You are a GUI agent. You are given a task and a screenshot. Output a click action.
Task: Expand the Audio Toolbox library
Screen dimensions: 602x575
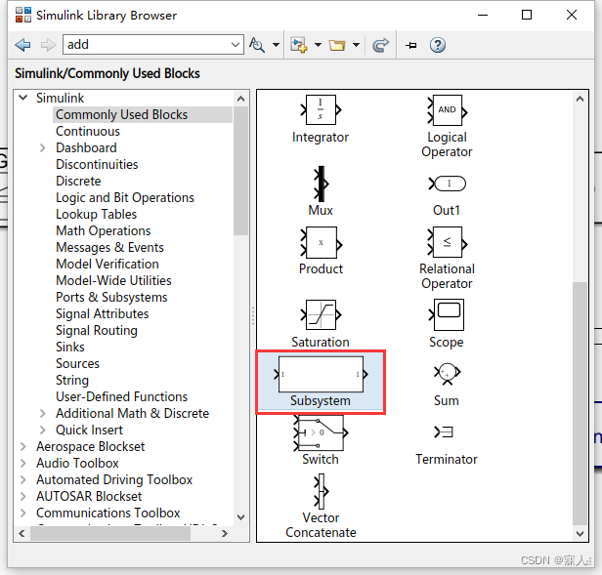[x=23, y=463]
